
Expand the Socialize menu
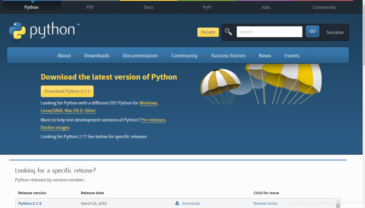pyautogui.click(x=335, y=32)
